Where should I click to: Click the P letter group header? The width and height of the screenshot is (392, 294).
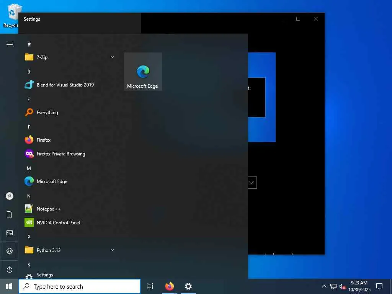click(x=29, y=237)
